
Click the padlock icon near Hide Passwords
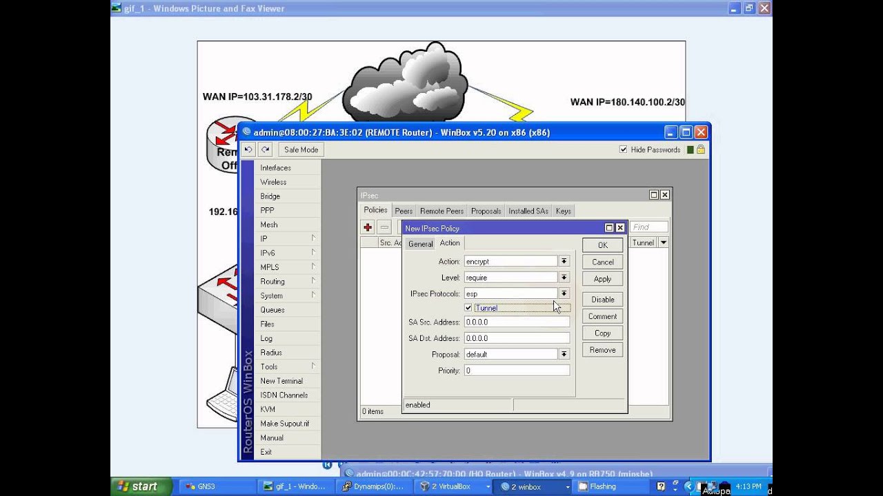click(701, 149)
